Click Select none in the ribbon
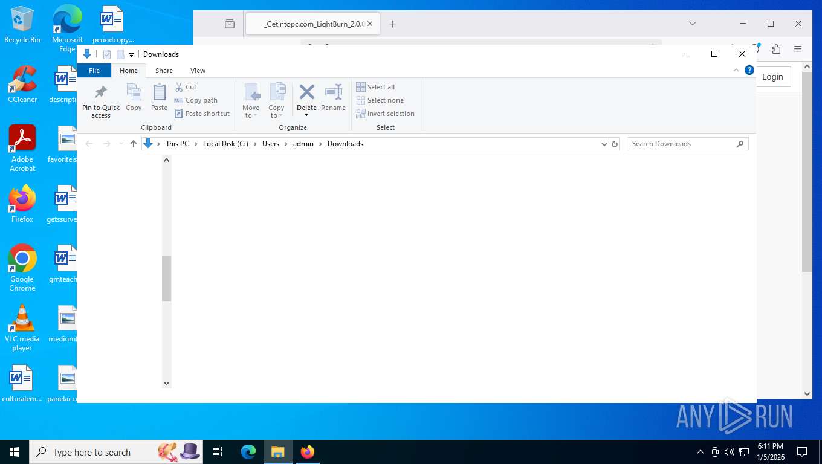Screen dimensions: 822x464 click(380, 100)
